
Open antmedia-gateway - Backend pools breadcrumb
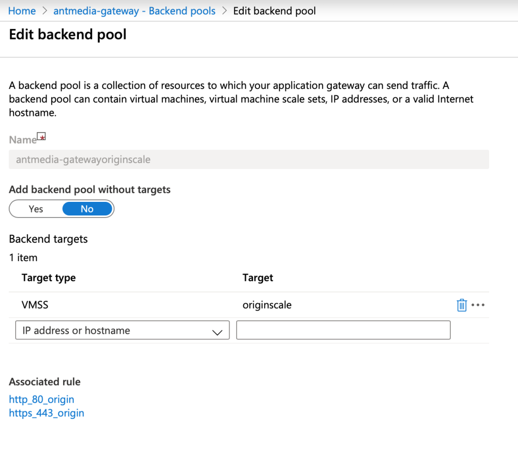point(135,11)
